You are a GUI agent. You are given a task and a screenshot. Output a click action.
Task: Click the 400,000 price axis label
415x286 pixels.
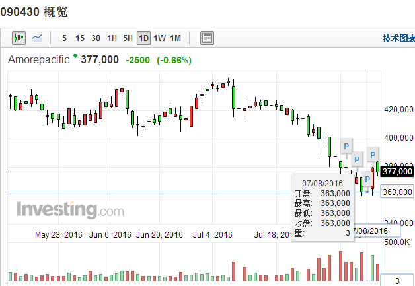[398, 138]
